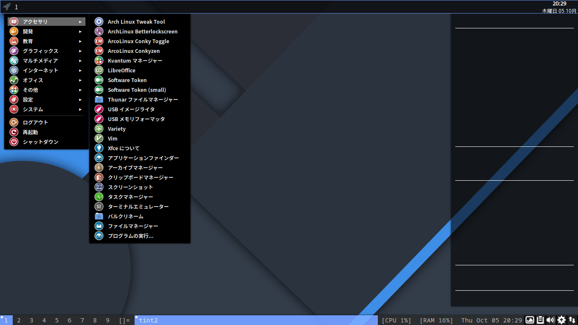Switch to workspace 7

click(x=82, y=320)
